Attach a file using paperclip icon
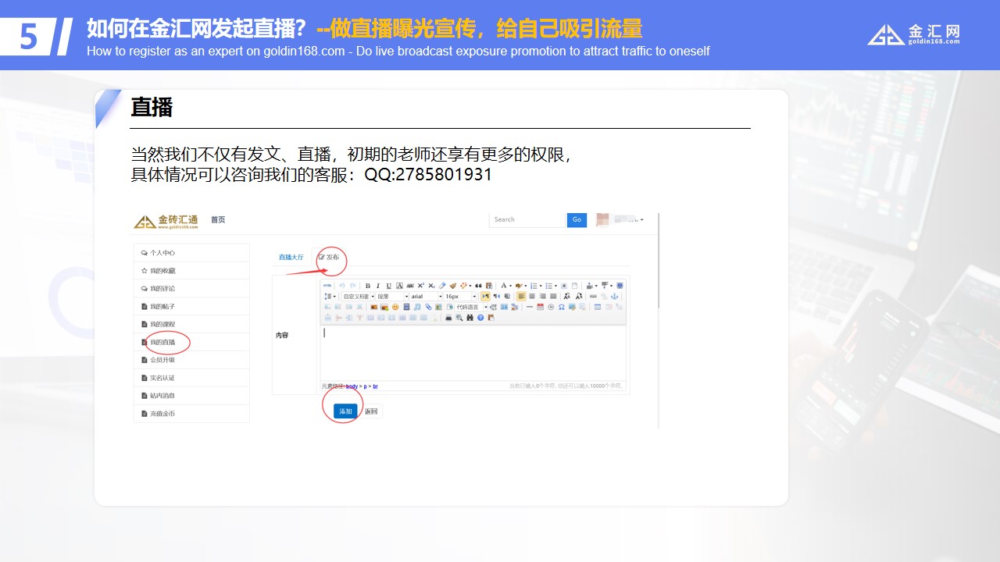The width and height of the screenshot is (1000, 562). coord(428,307)
